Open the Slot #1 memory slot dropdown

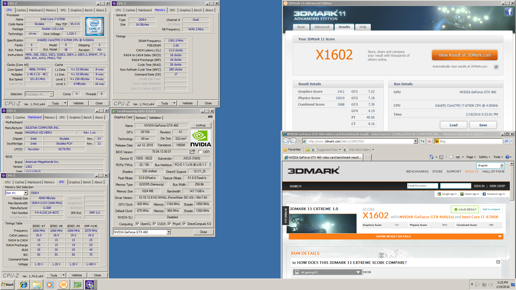point(26,193)
